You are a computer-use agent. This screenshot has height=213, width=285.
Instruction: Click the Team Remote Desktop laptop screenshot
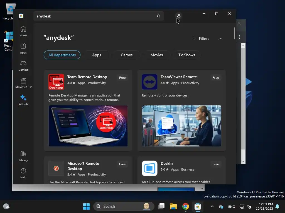[x=88, y=126]
